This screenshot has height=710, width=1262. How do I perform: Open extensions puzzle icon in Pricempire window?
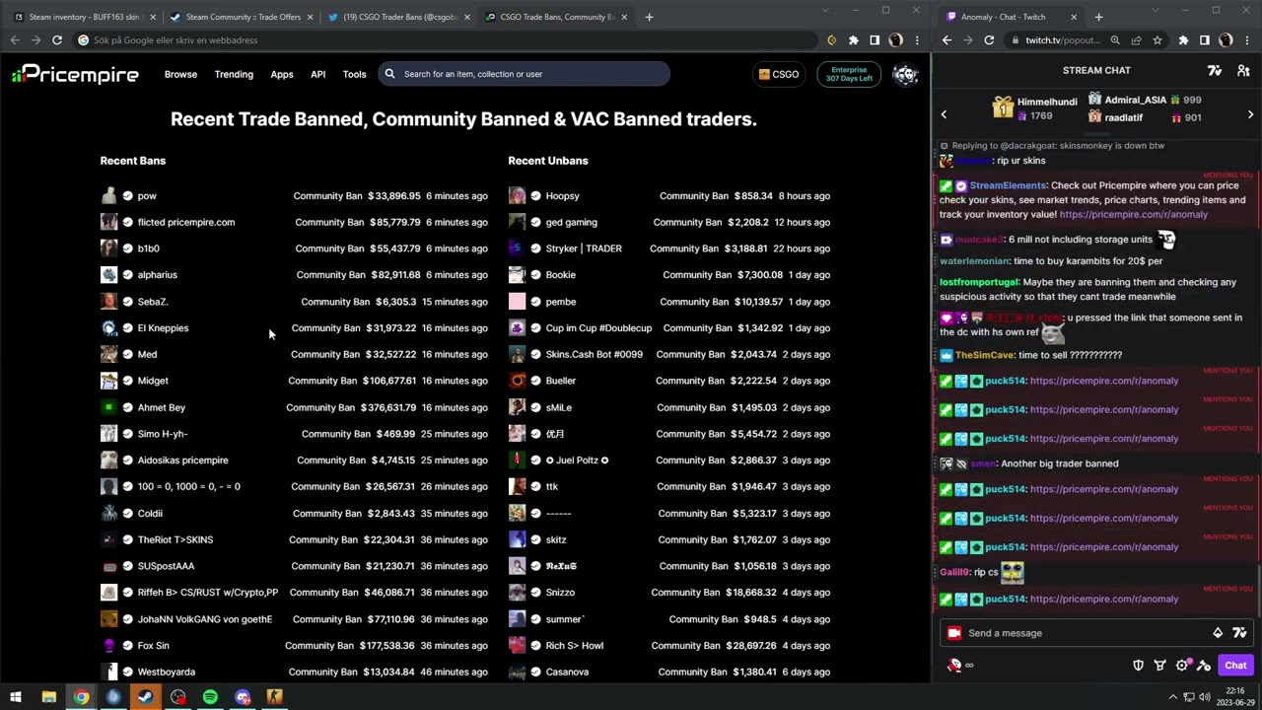coord(853,40)
